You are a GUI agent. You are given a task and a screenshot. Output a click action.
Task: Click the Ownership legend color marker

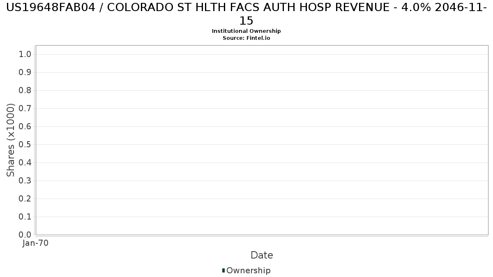[223, 270]
